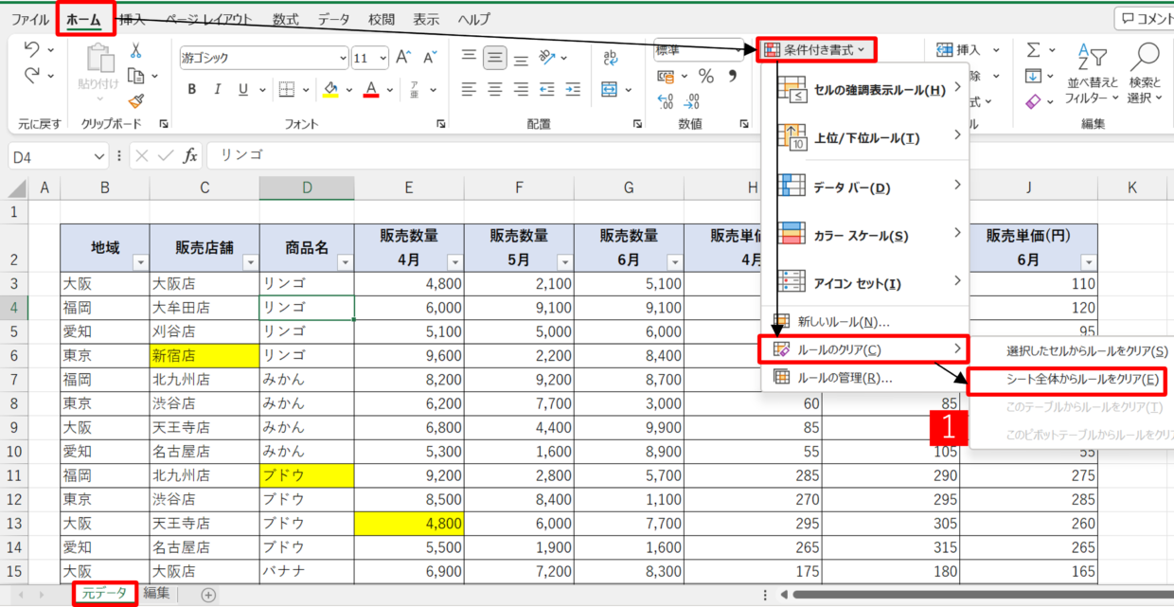Open Find and Select magnifier
Screen dimensions: 1174x607
pyautogui.click(x=1146, y=74)
